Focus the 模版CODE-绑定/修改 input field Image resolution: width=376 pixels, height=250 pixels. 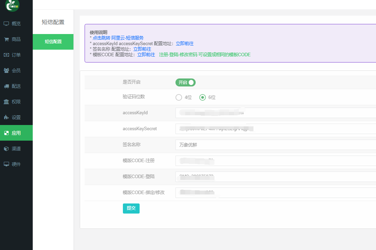click(x=276, y=193)
